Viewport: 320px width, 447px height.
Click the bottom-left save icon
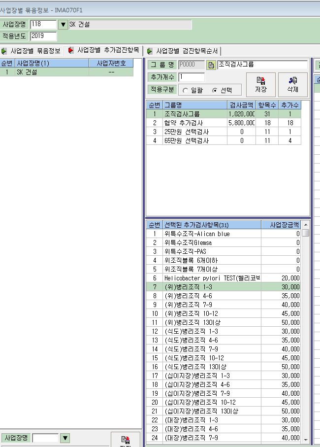click(x=125, y=439)
